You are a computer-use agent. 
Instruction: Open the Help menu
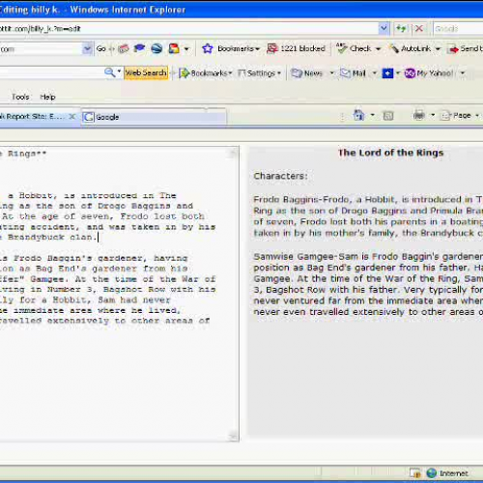(x=47, y=97)
